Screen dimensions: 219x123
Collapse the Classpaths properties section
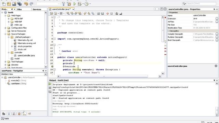point(168,31)
